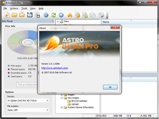Click the disc with green arrow icon
This screenshot has width=159, height=119.
pyautogui.click(x=85, y=15)
